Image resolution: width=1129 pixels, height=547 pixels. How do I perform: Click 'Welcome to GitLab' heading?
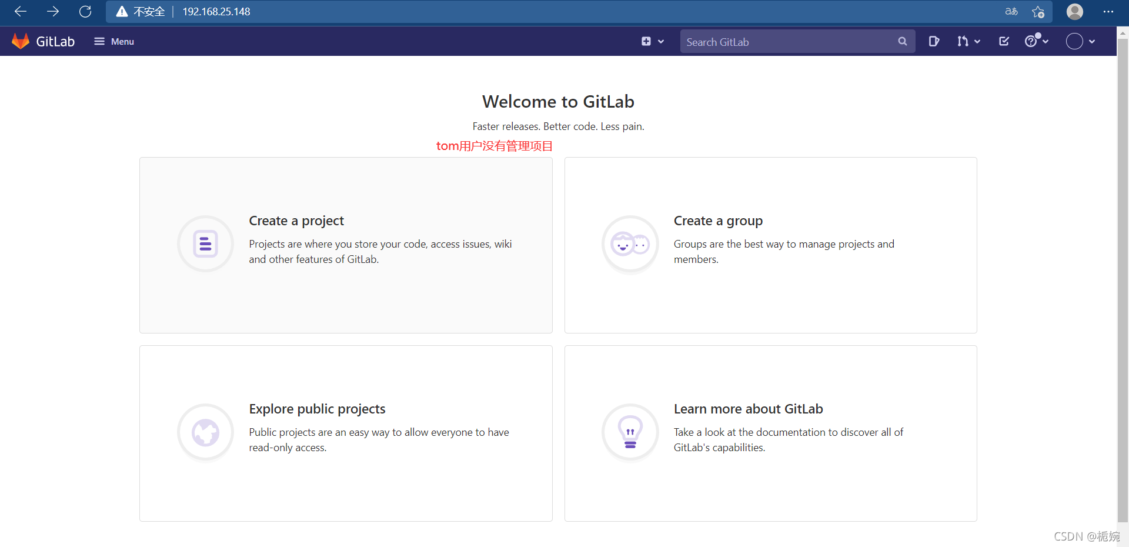(x=558, y=102)
